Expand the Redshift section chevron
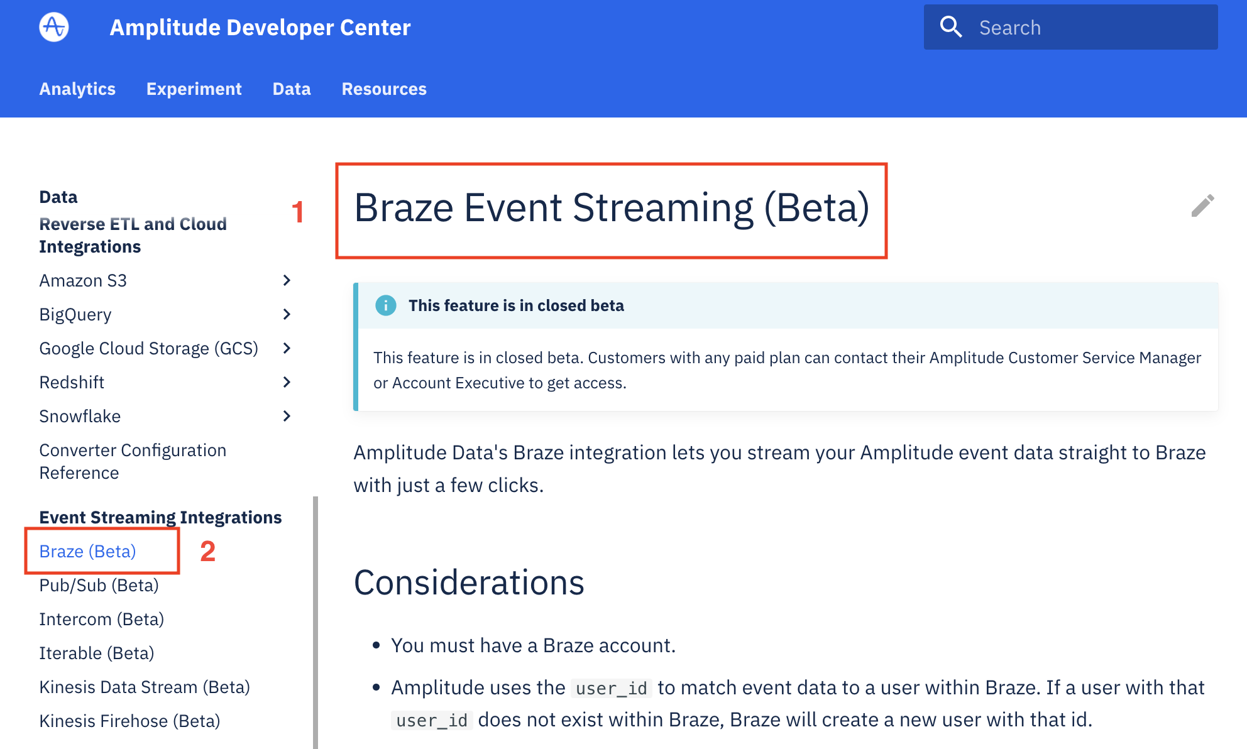The width and height of the screenshot is (1247, 749). click(x=287, y=382)
